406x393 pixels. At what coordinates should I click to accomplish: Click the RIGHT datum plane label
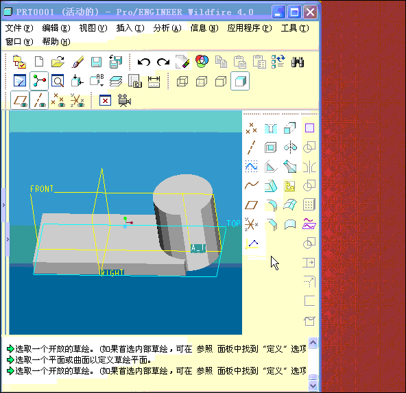pos(112,272)
